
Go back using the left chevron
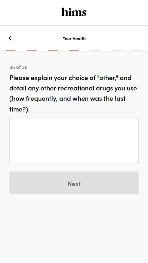pos(10,38)
